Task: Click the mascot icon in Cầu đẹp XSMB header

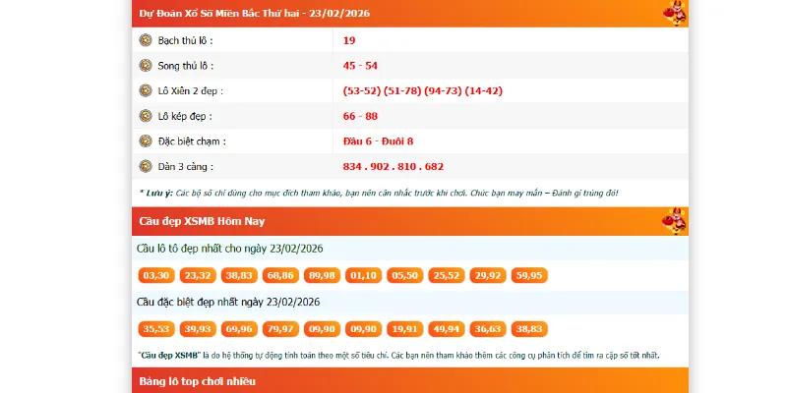Action: click(675, 221)
